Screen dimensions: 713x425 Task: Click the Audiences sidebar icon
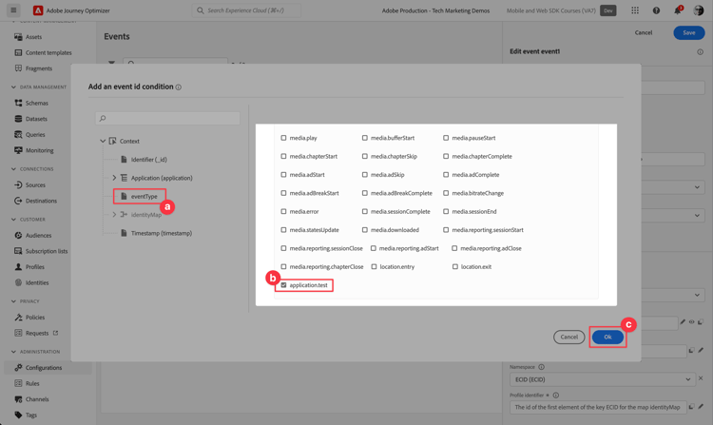click(x=18, y=236)
